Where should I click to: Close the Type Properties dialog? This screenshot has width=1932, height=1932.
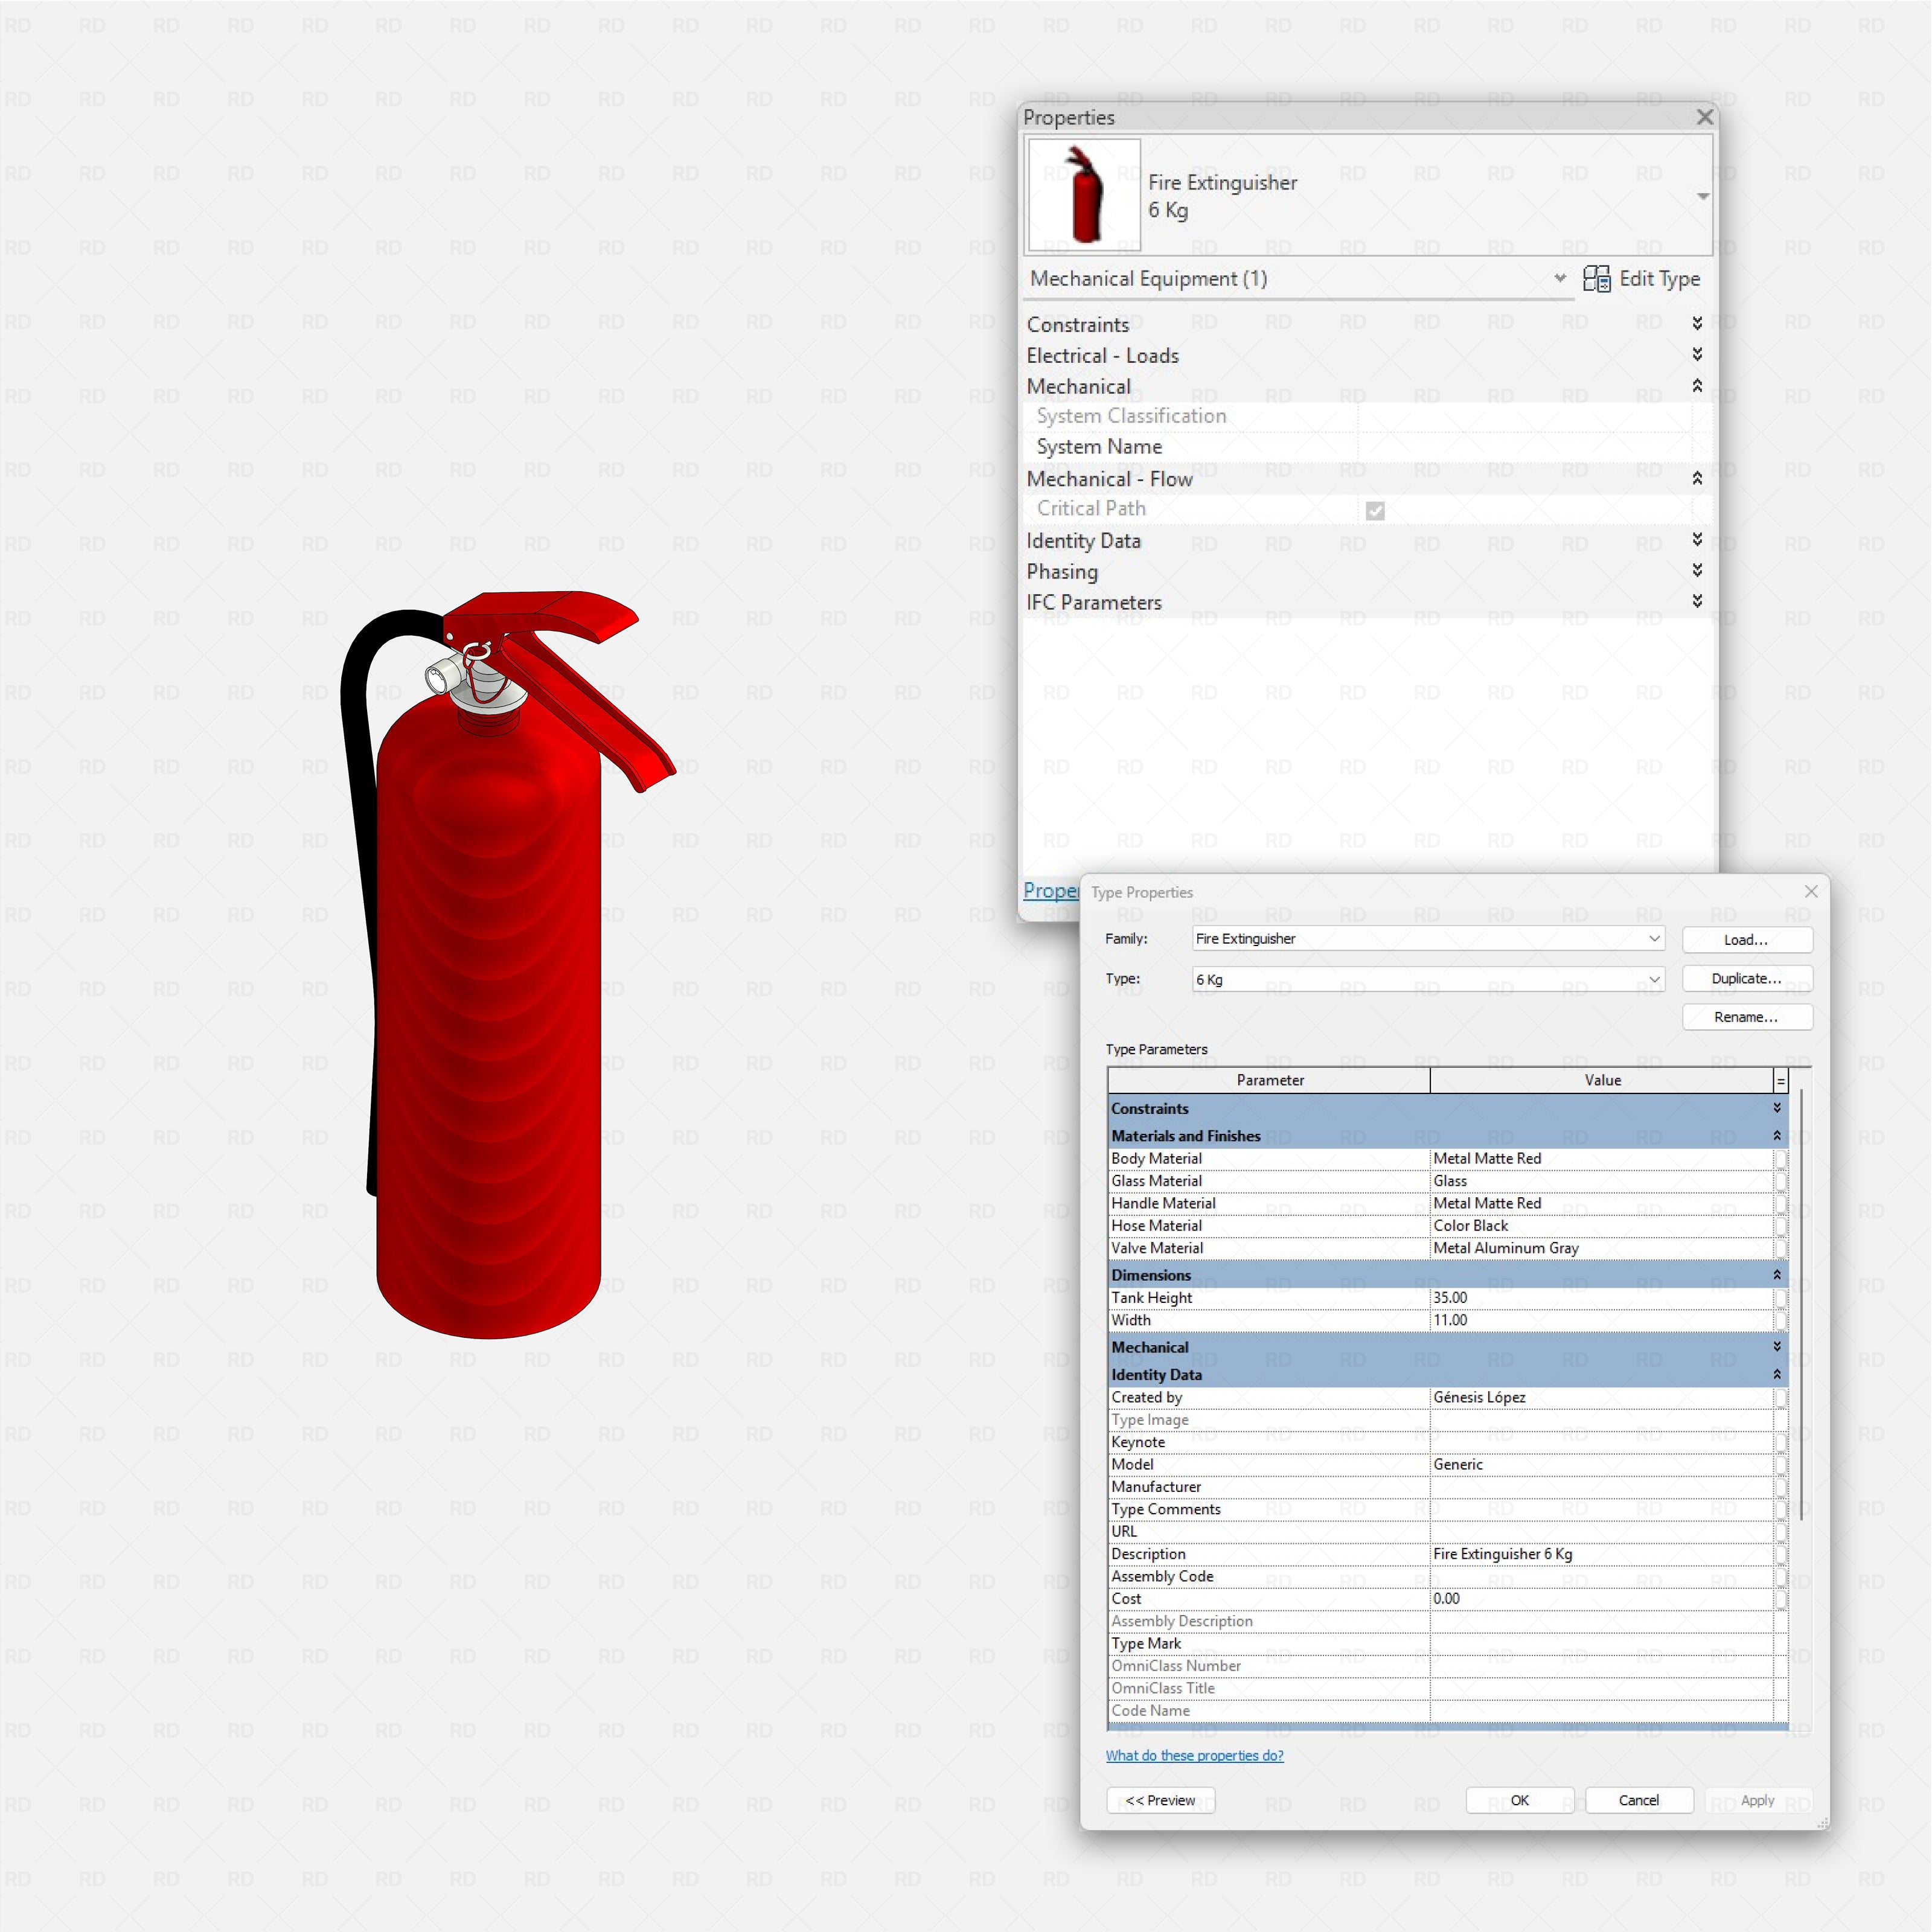(1811, 891)
